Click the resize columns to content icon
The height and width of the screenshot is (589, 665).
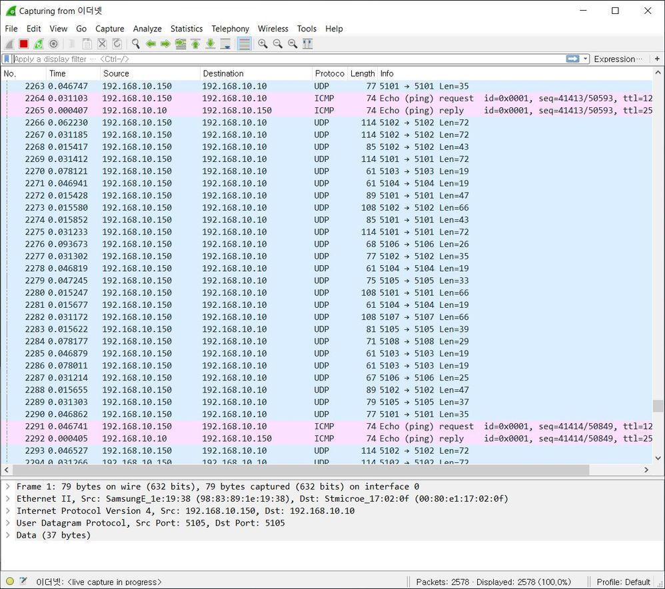(x=307, y=44)
